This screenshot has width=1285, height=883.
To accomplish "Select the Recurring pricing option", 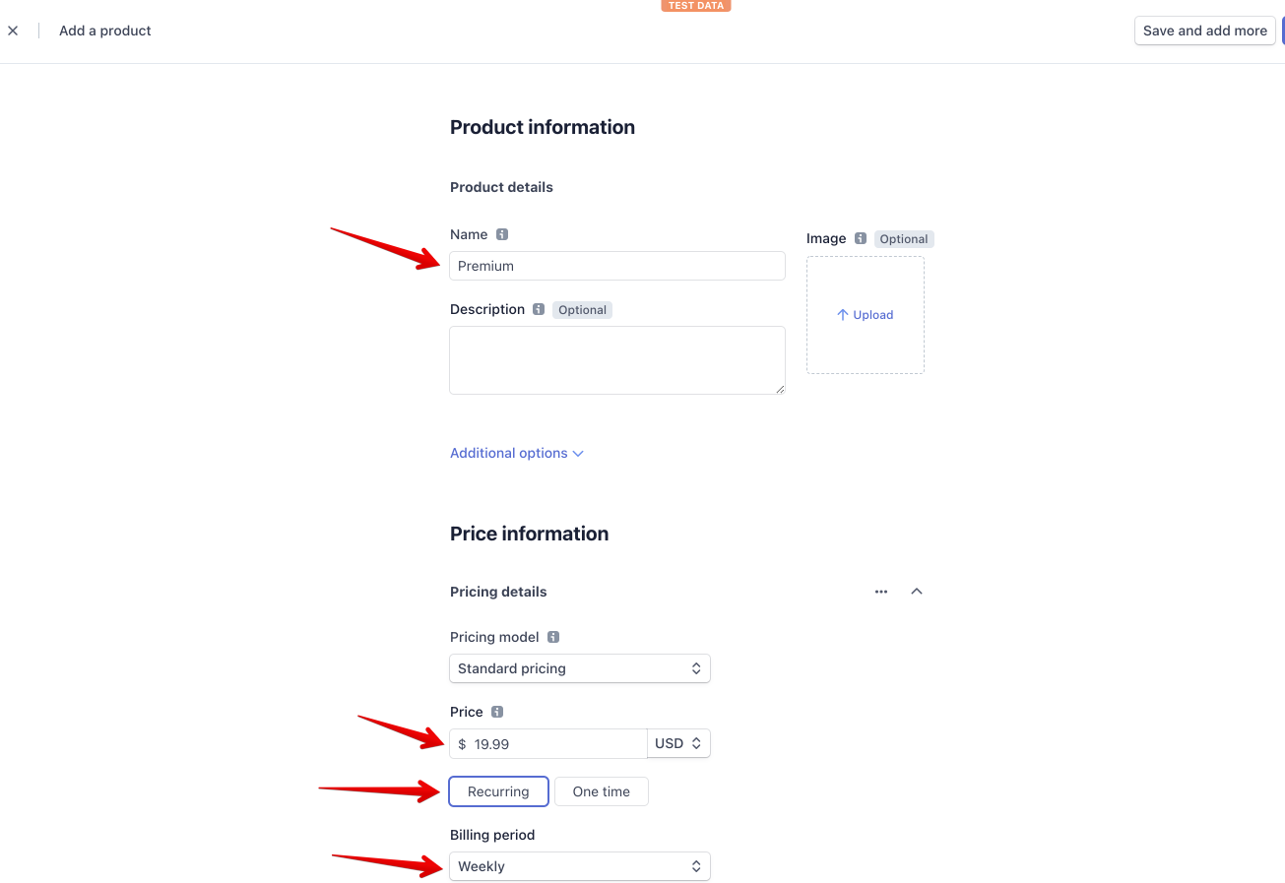I will [x=498, y=791].
